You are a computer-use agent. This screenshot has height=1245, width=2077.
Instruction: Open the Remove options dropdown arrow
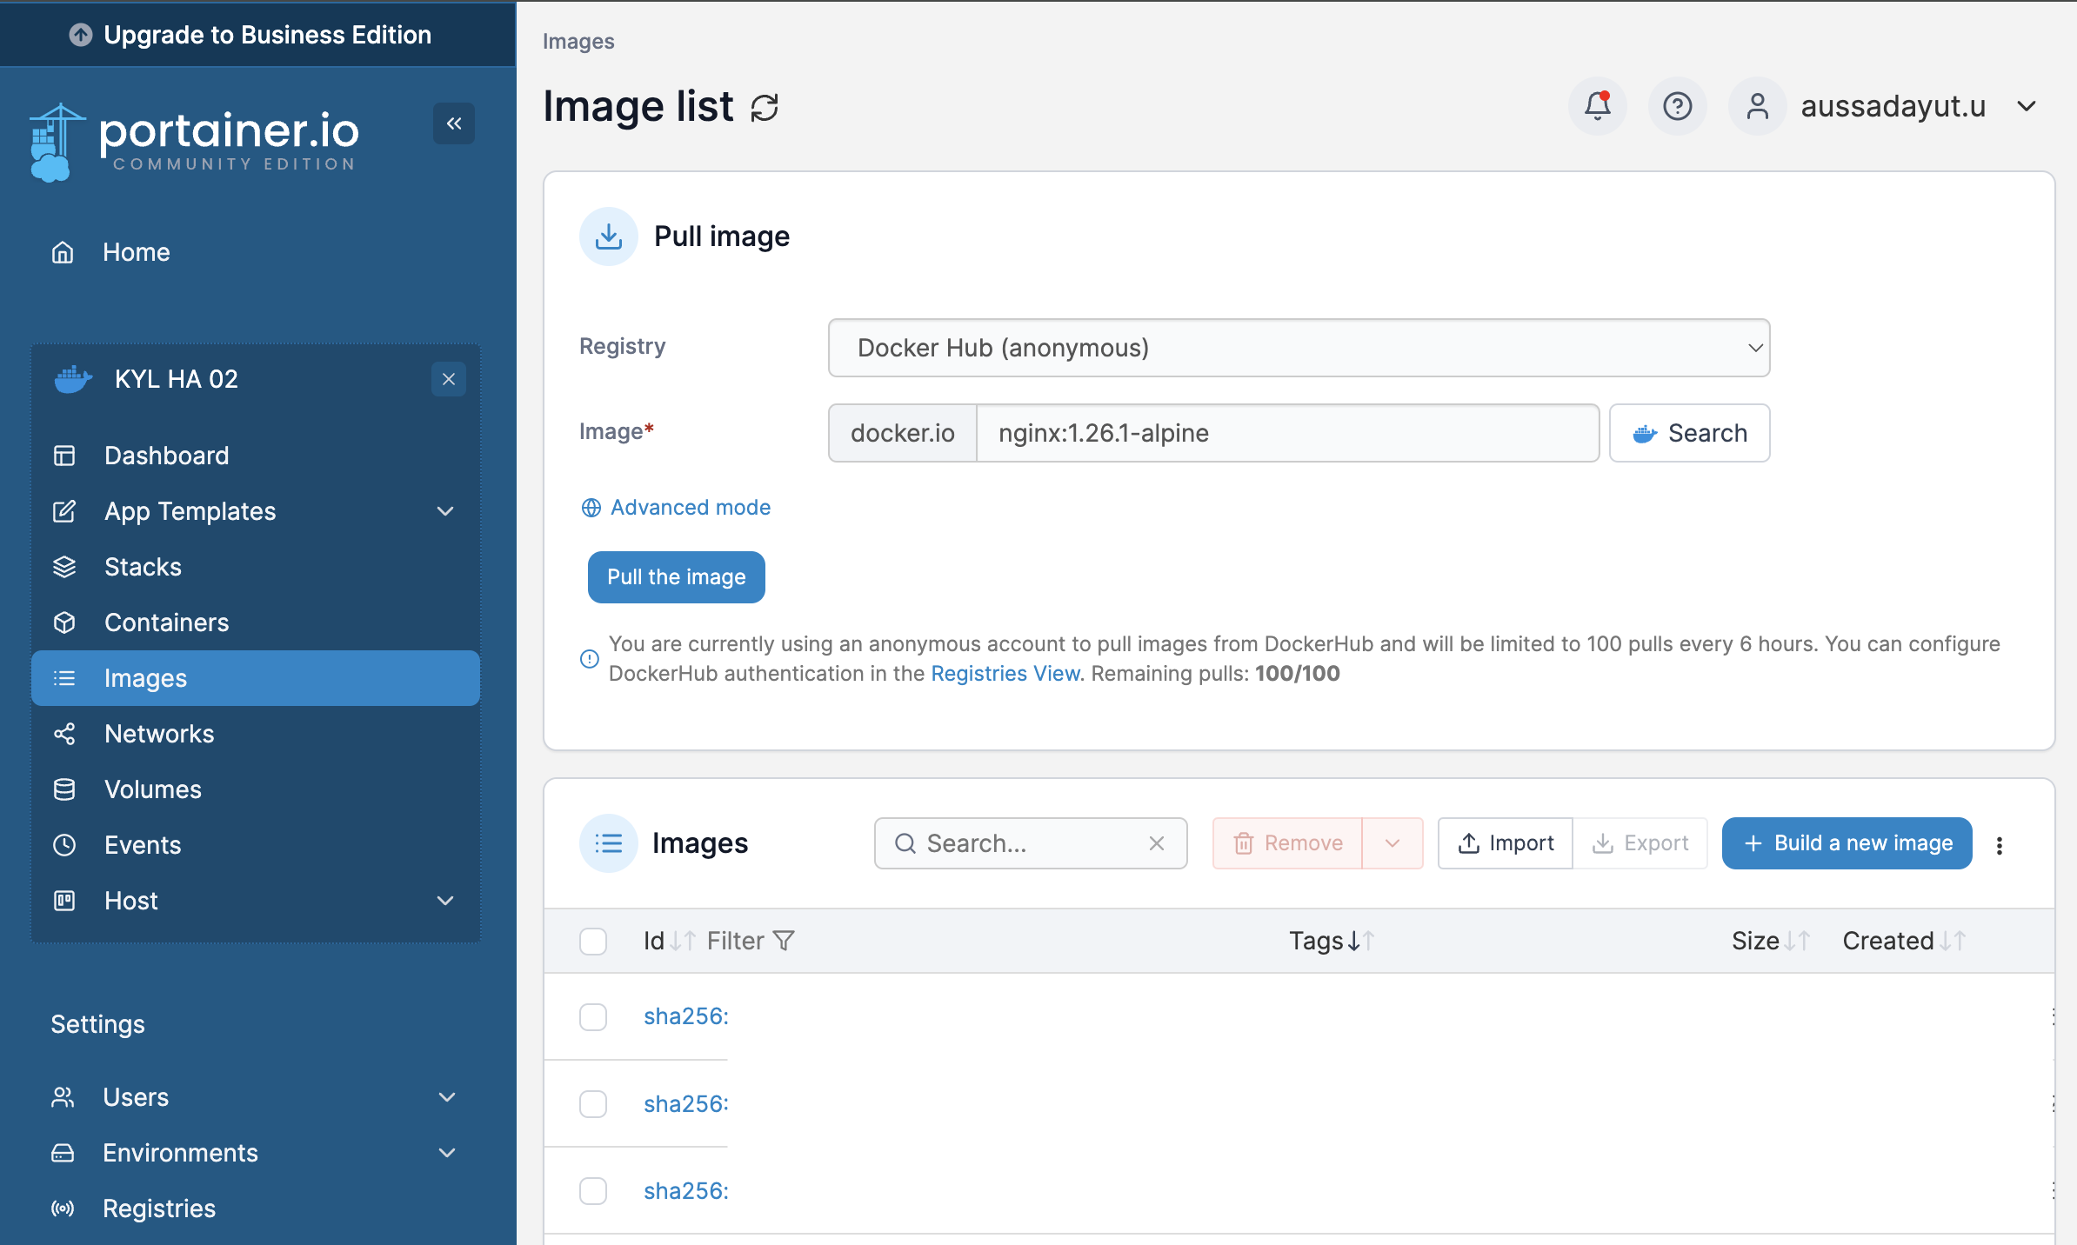1392,843
